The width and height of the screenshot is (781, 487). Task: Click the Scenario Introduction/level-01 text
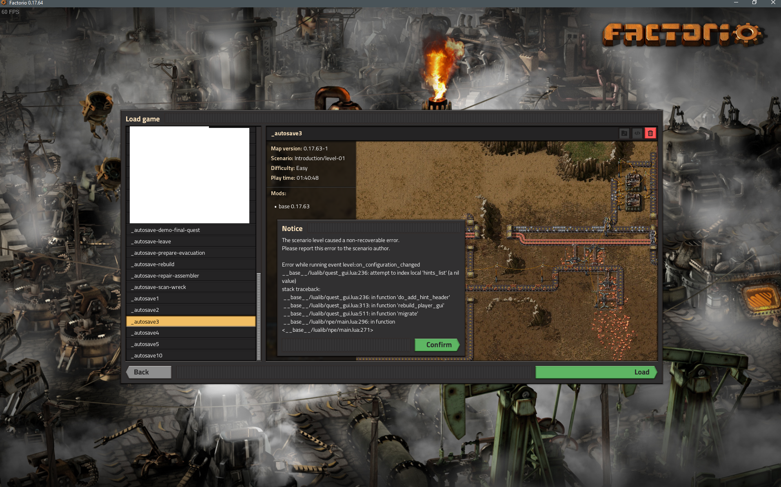(x=308, y=158)
